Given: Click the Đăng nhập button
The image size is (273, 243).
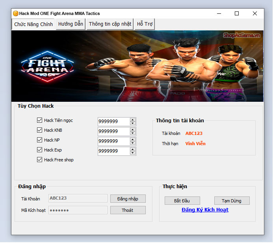Looking at the screenshot, I should click(128, 199).
